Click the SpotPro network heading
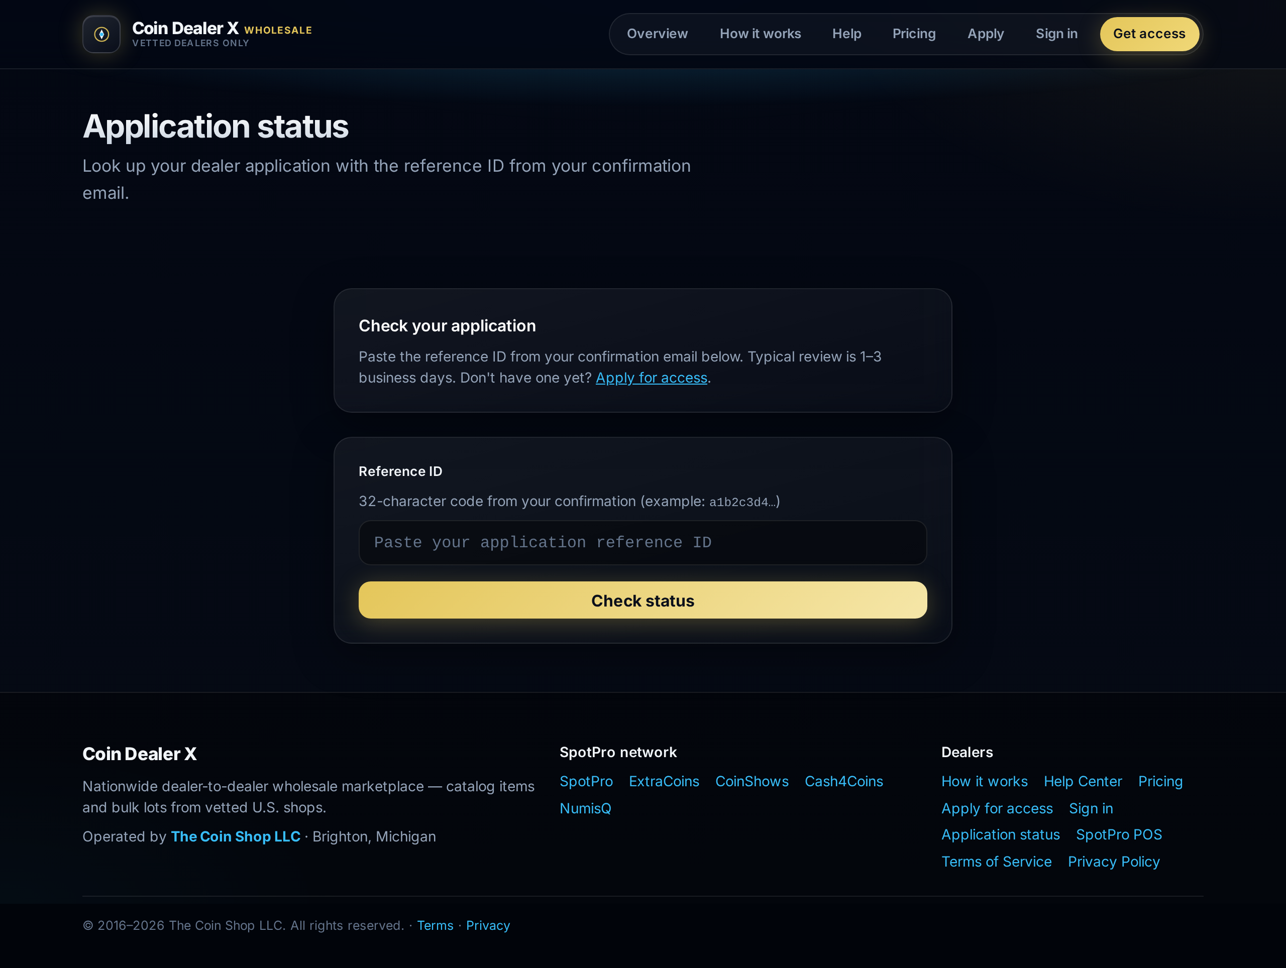This screenshot has width=1286, height=968. point(618,753)
